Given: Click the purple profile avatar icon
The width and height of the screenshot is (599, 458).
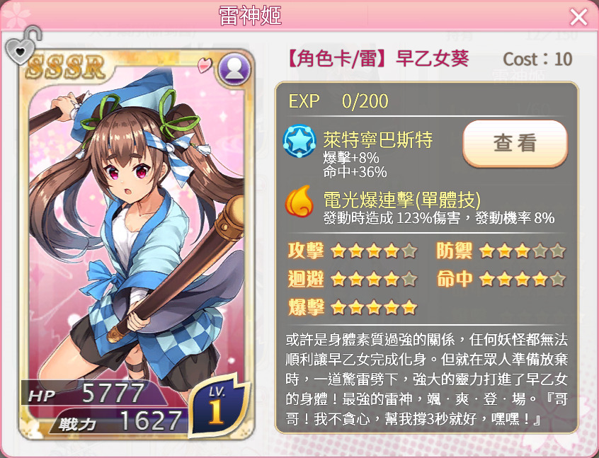Looking at the screenshot, I should [234, 69].
